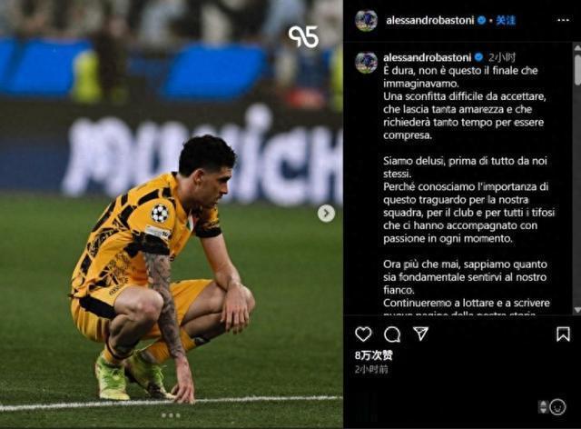Screen dimensions: 581x429
Task: Click the emoji smiley icon
Action: coord(557,407)
